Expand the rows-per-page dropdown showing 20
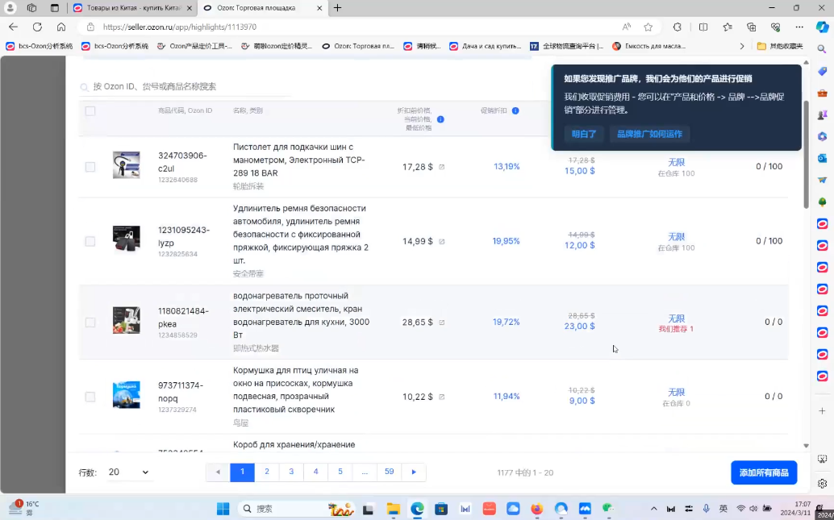 (129, 472)
